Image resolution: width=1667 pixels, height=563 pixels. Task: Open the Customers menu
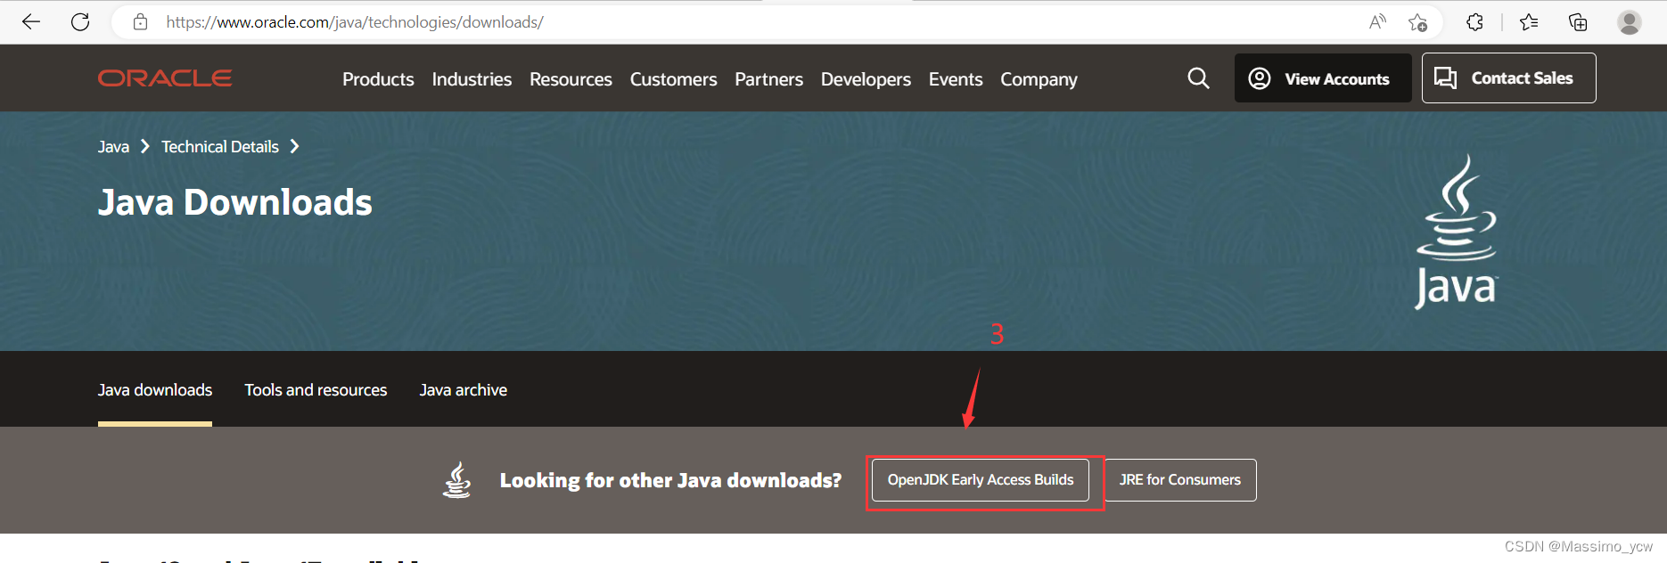click(x=673, y=79)
